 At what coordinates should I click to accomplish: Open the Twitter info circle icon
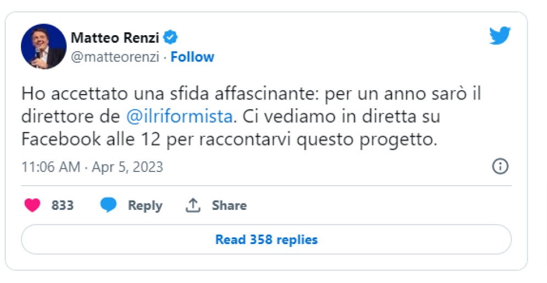(500, 167)
